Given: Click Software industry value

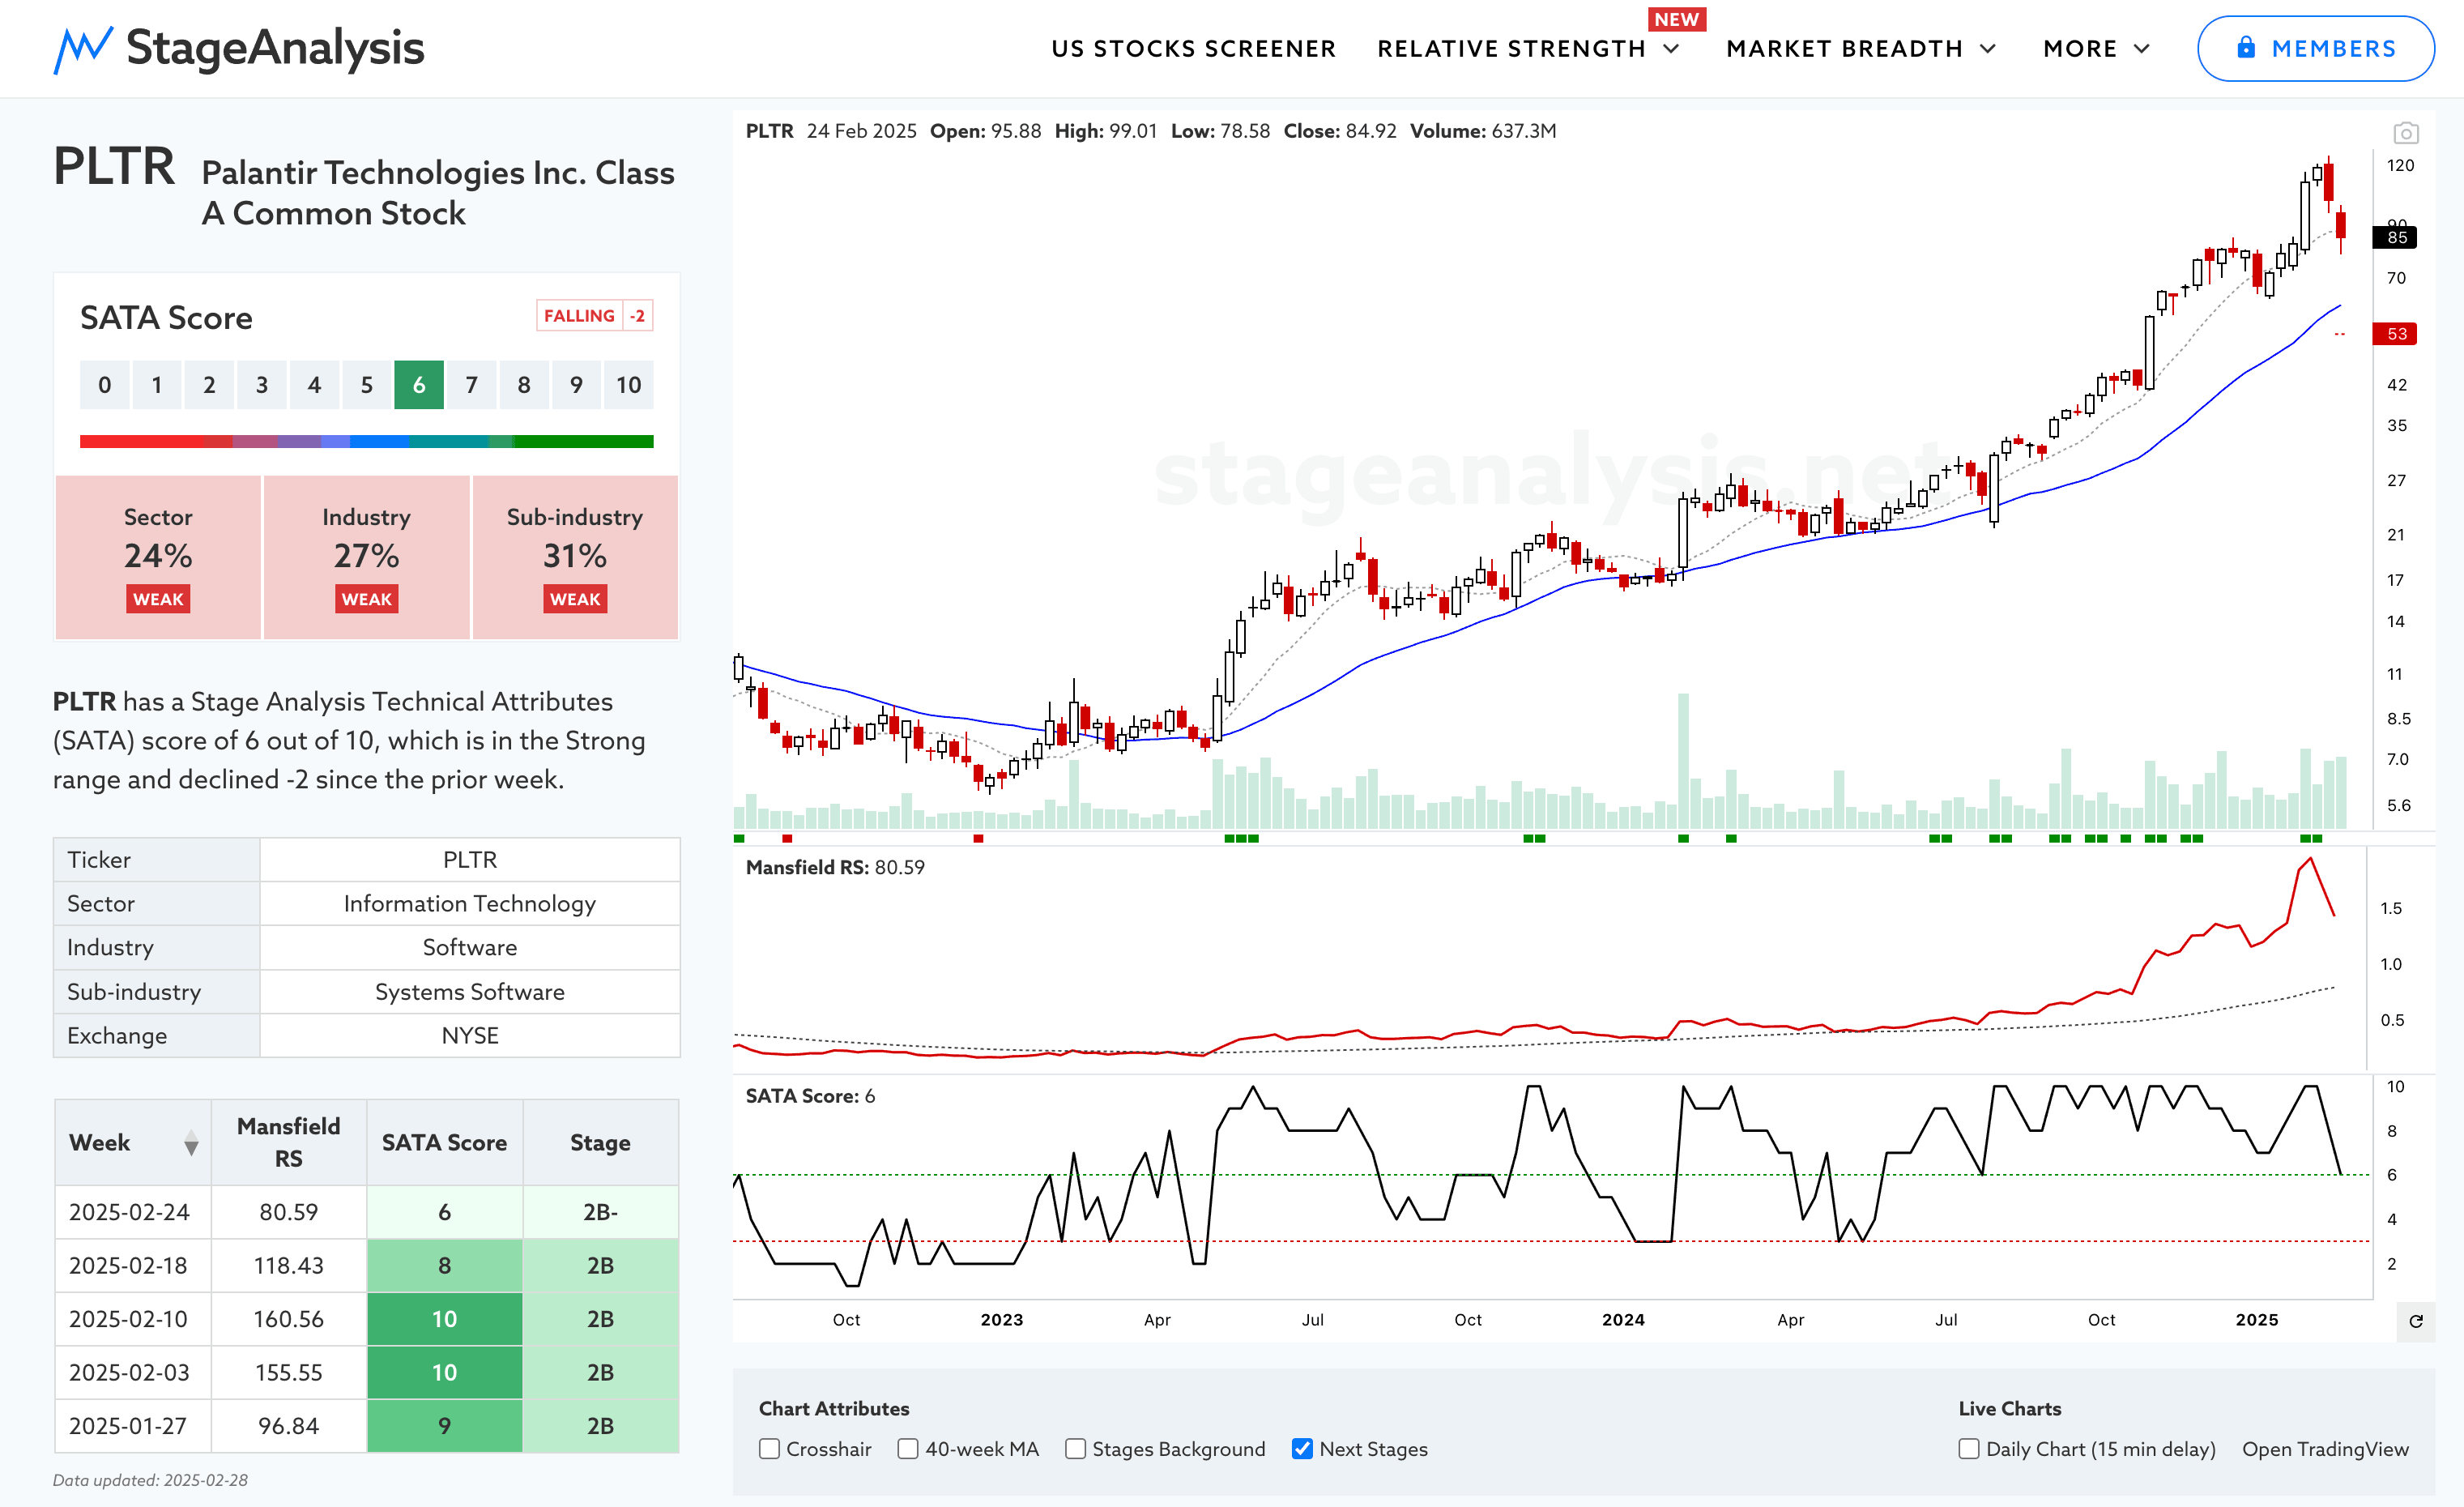Looking at the screenshot, I should point(470,948).
